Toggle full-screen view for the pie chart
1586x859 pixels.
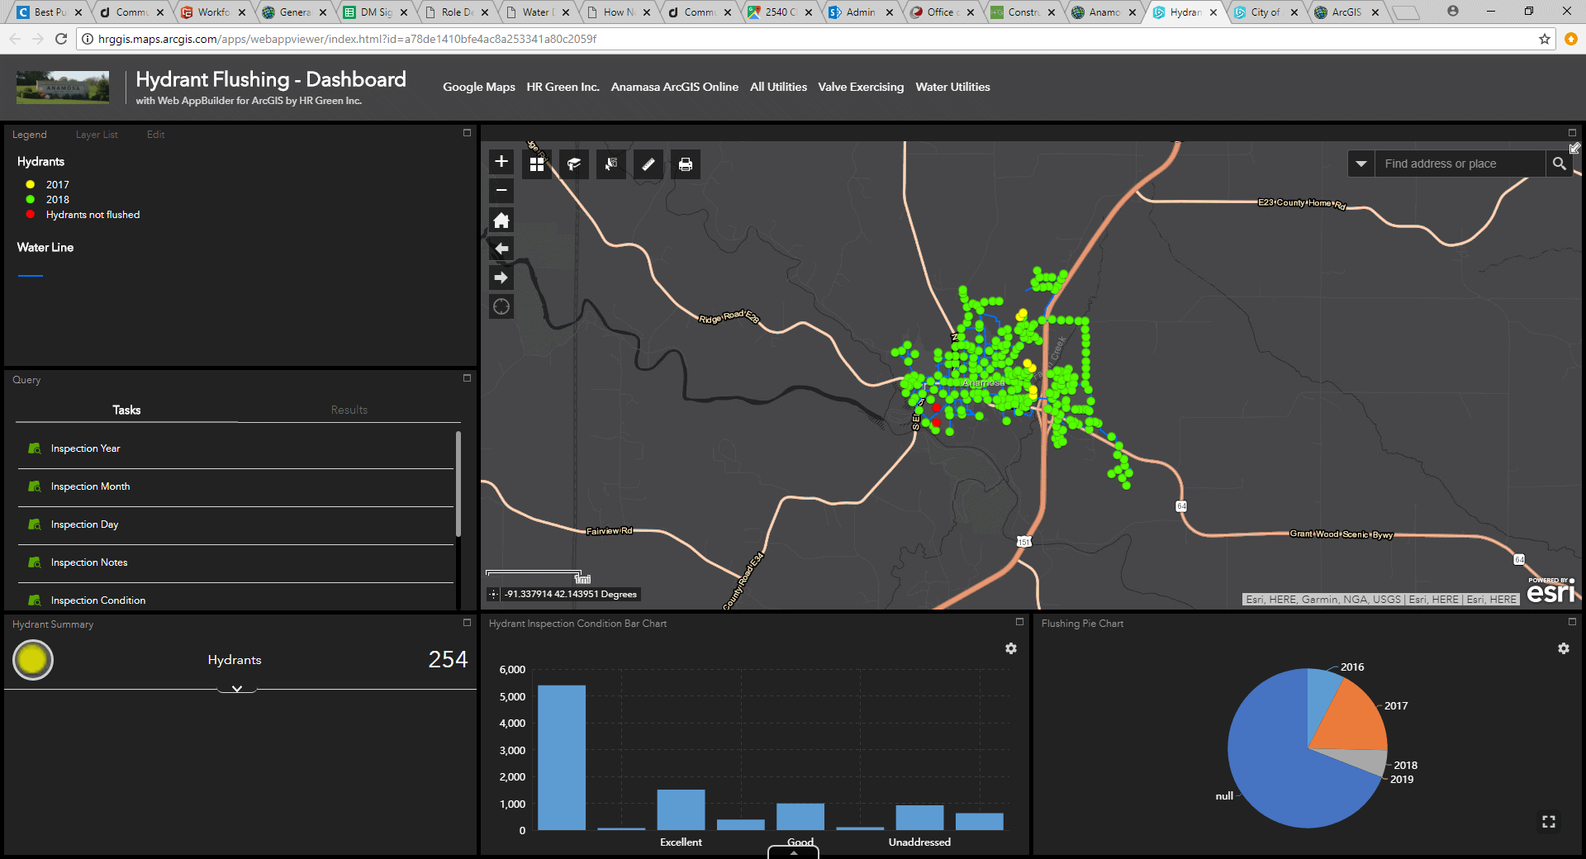1549,822
